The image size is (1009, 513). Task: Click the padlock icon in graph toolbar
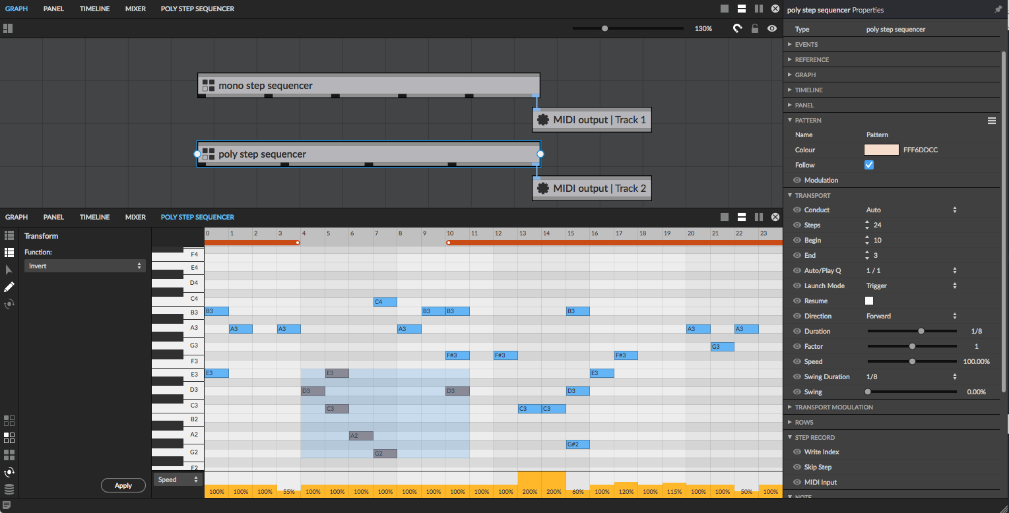[755, 28]
